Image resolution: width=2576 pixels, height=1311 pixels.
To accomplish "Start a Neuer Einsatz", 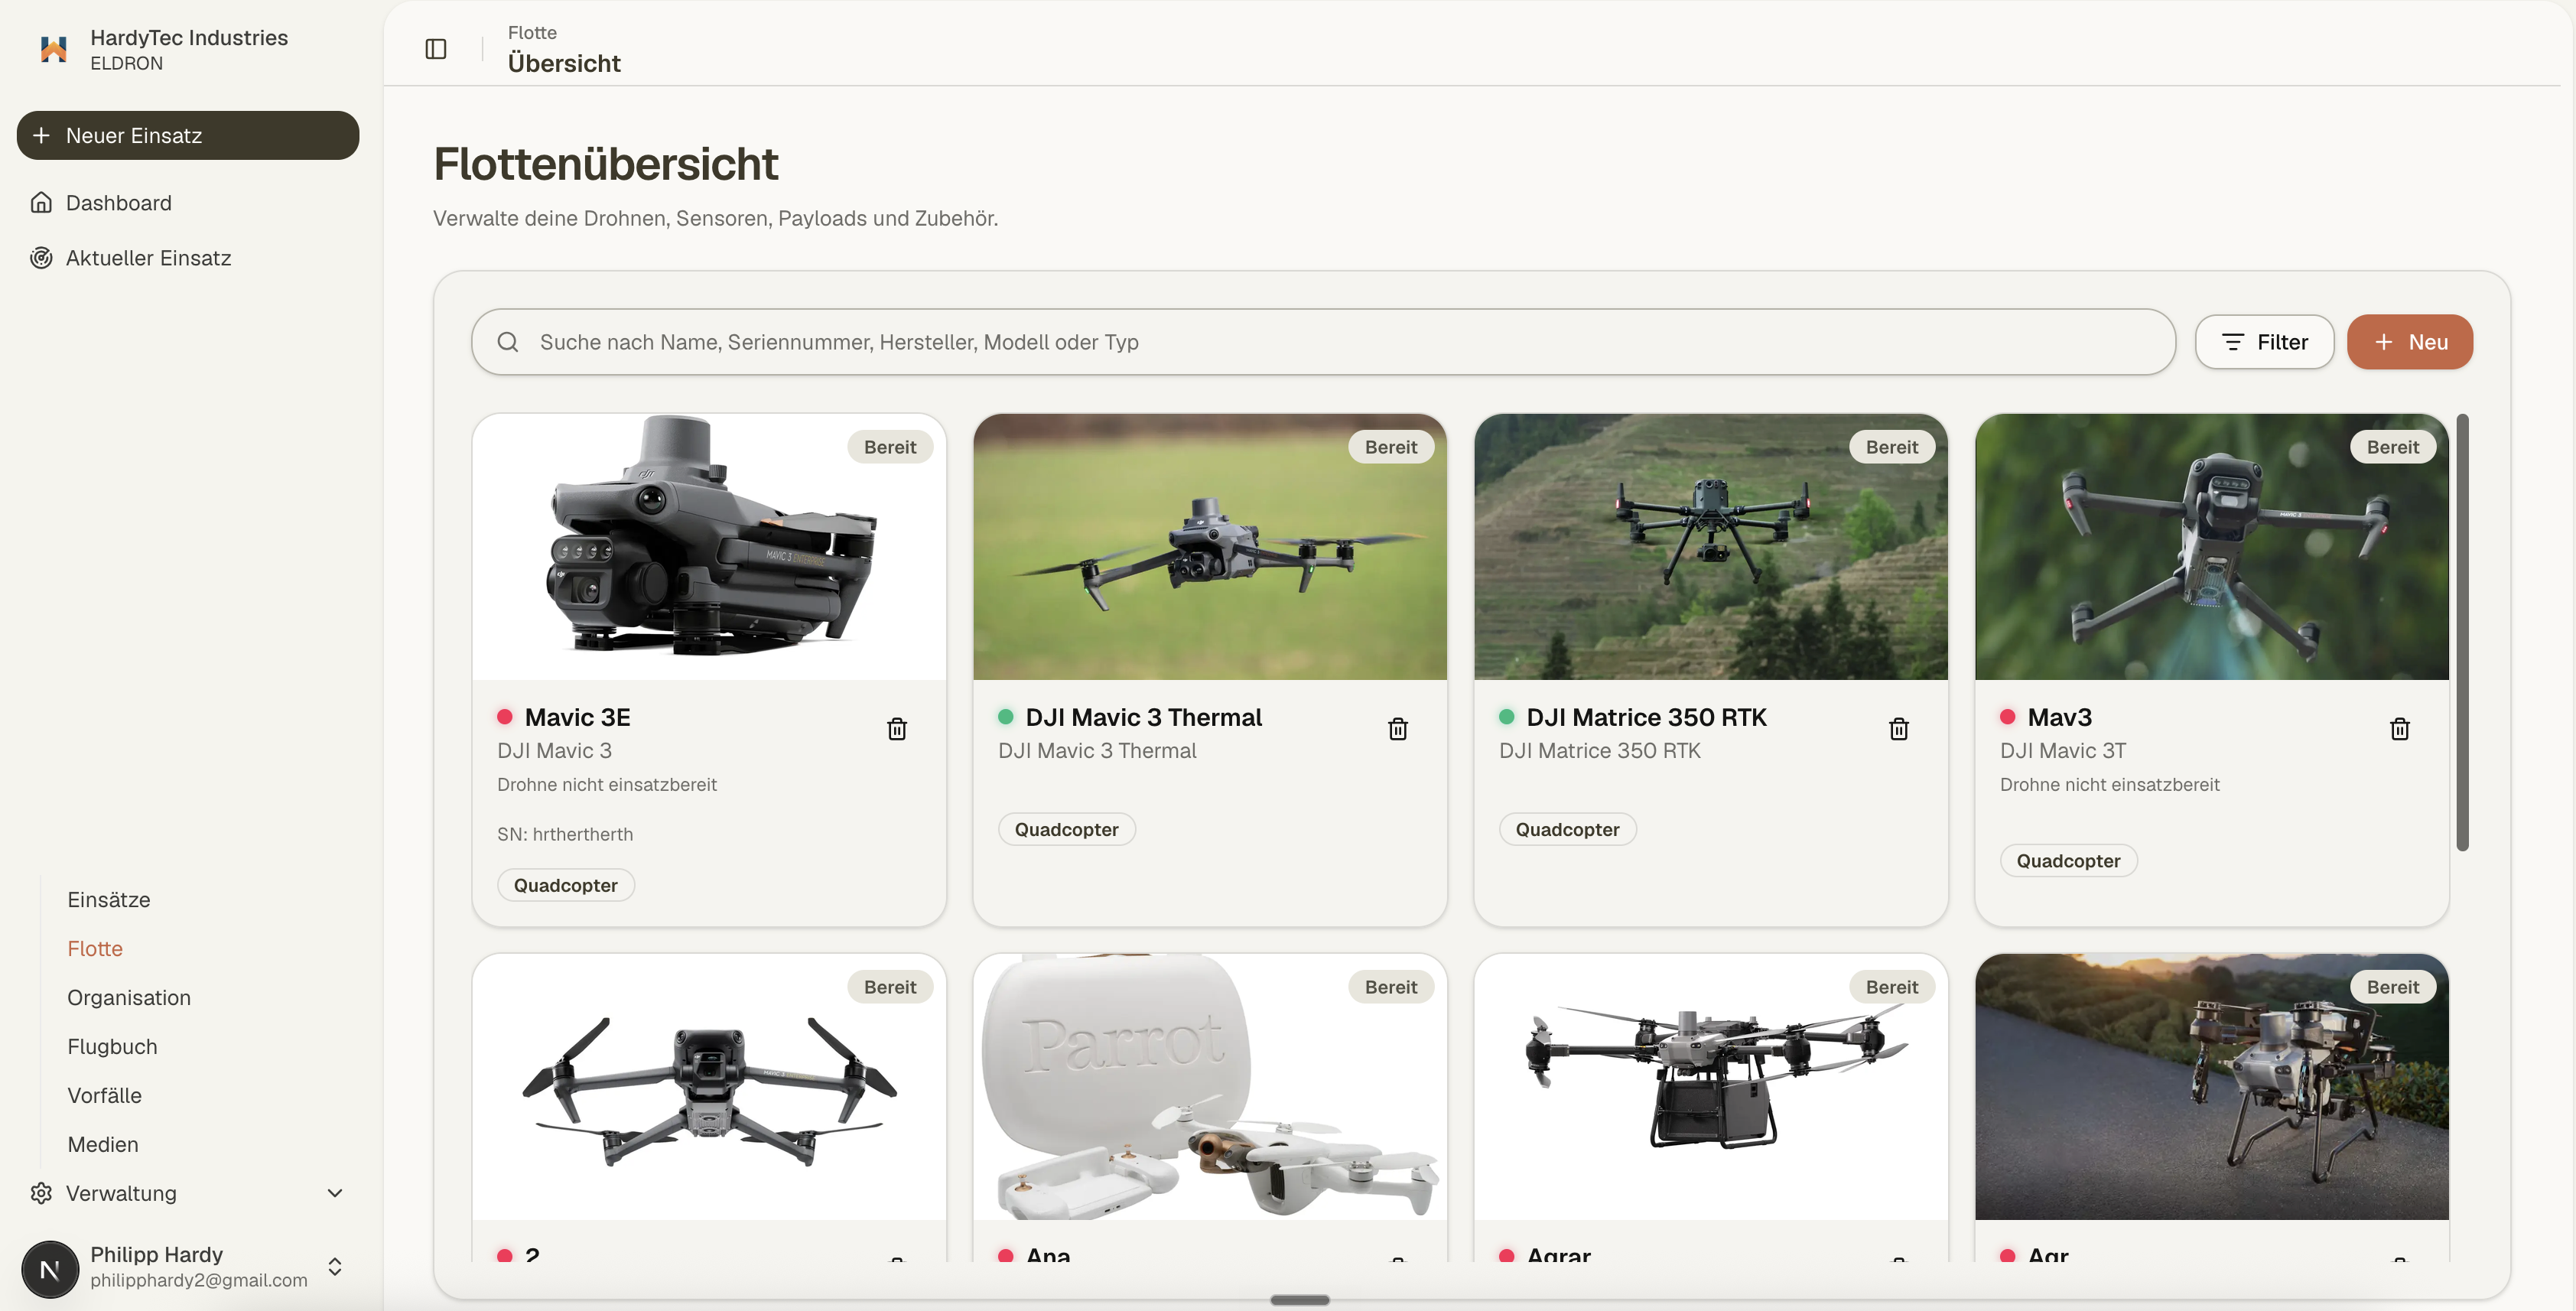I will [188, 135].
